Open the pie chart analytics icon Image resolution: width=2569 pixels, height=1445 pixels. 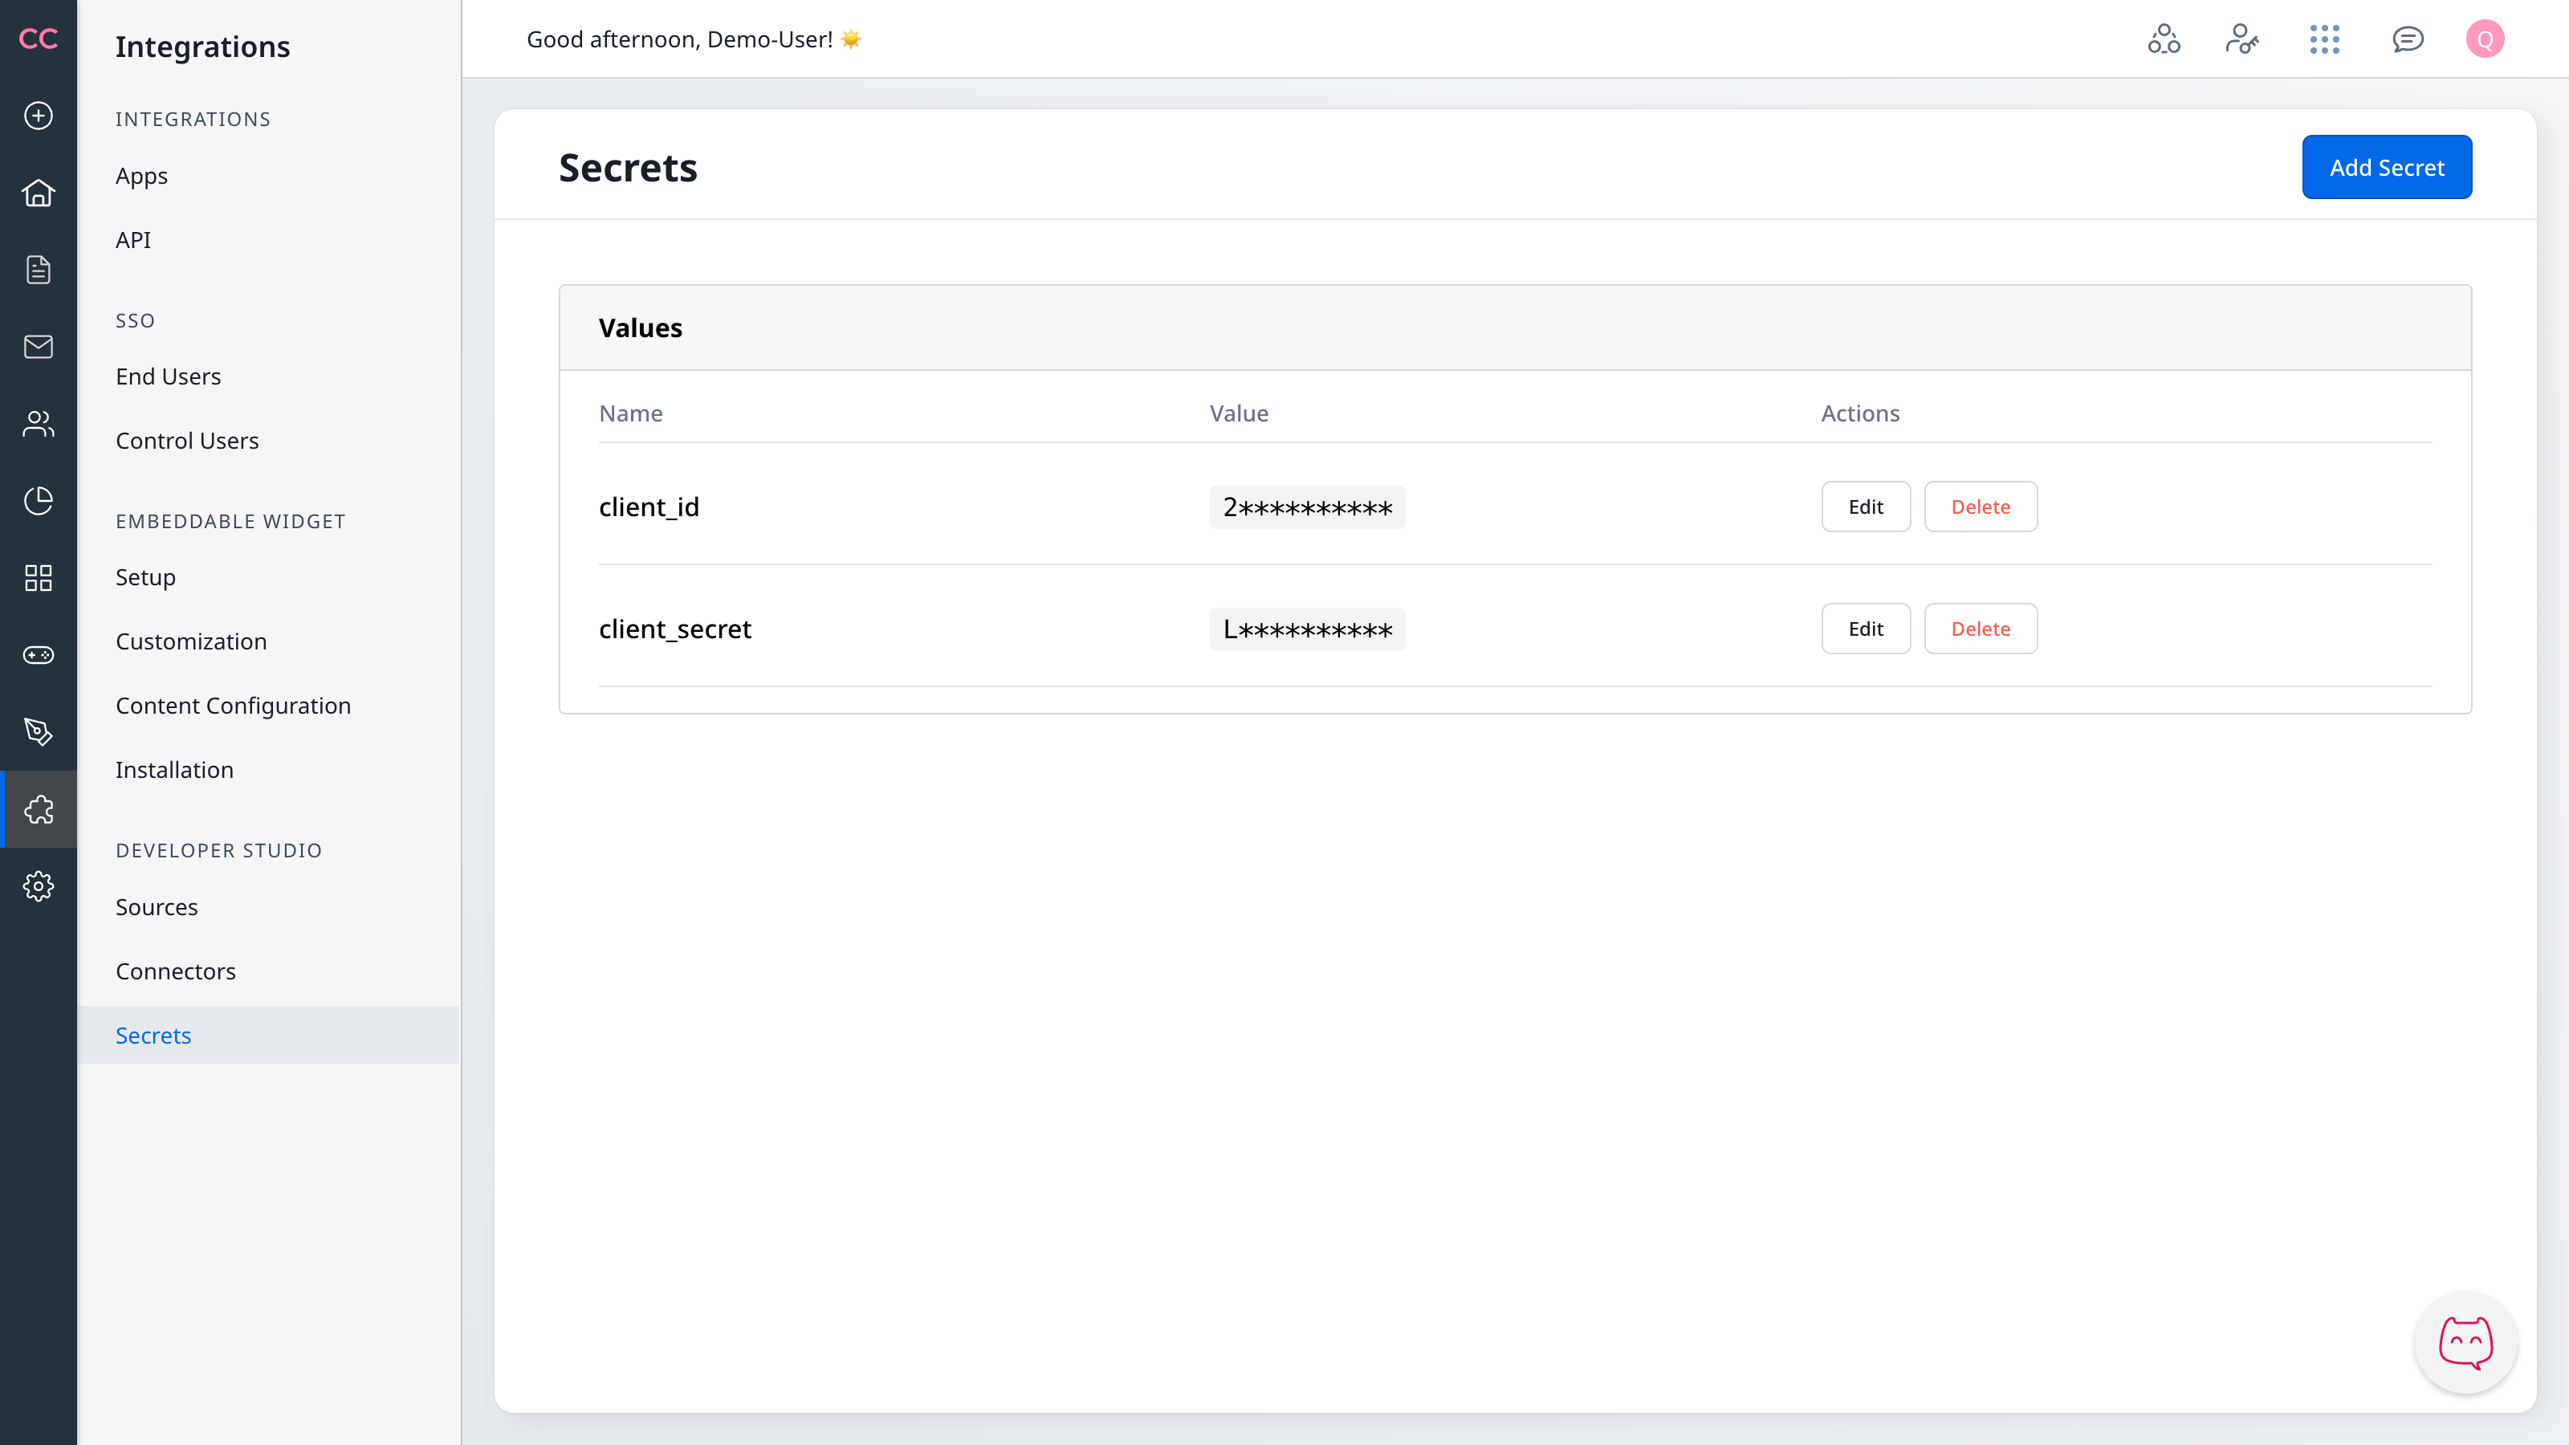[38, 501]
